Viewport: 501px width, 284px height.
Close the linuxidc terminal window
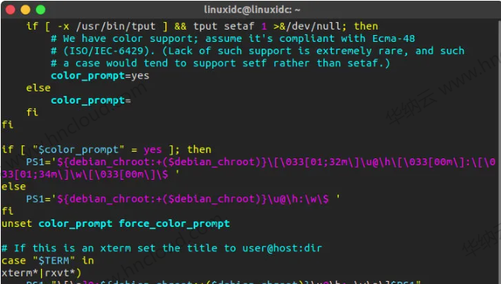coord(10,10)
